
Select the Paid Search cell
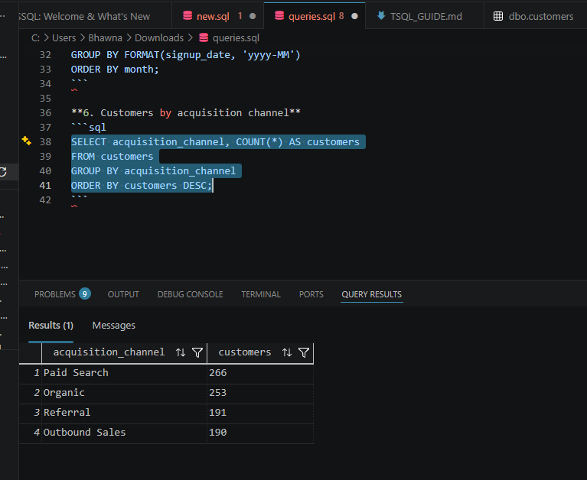tap(124, 373)
